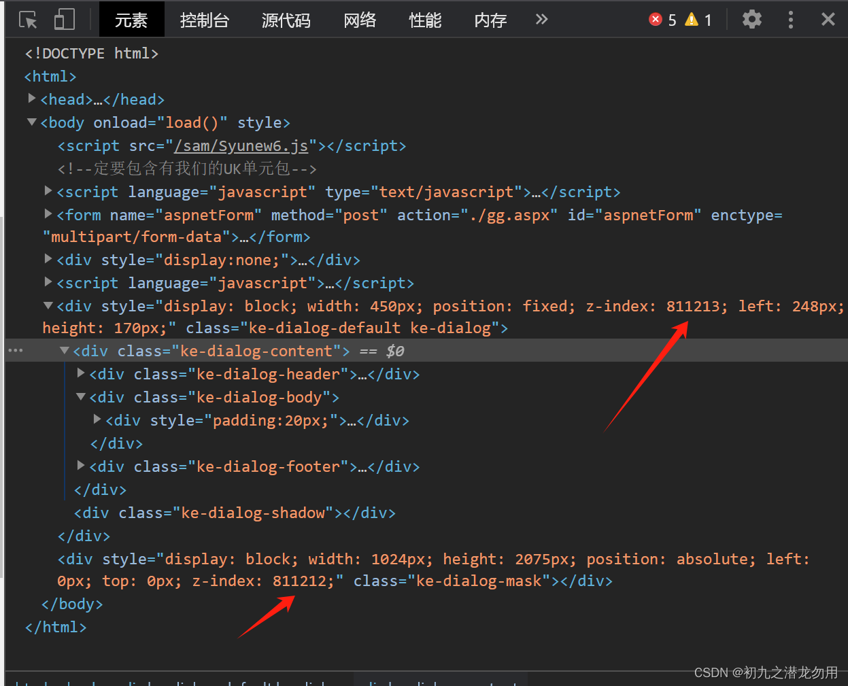The image size is (848, 686).
Task: Select the ke-dialog-shadow div row
Action: 235,513
